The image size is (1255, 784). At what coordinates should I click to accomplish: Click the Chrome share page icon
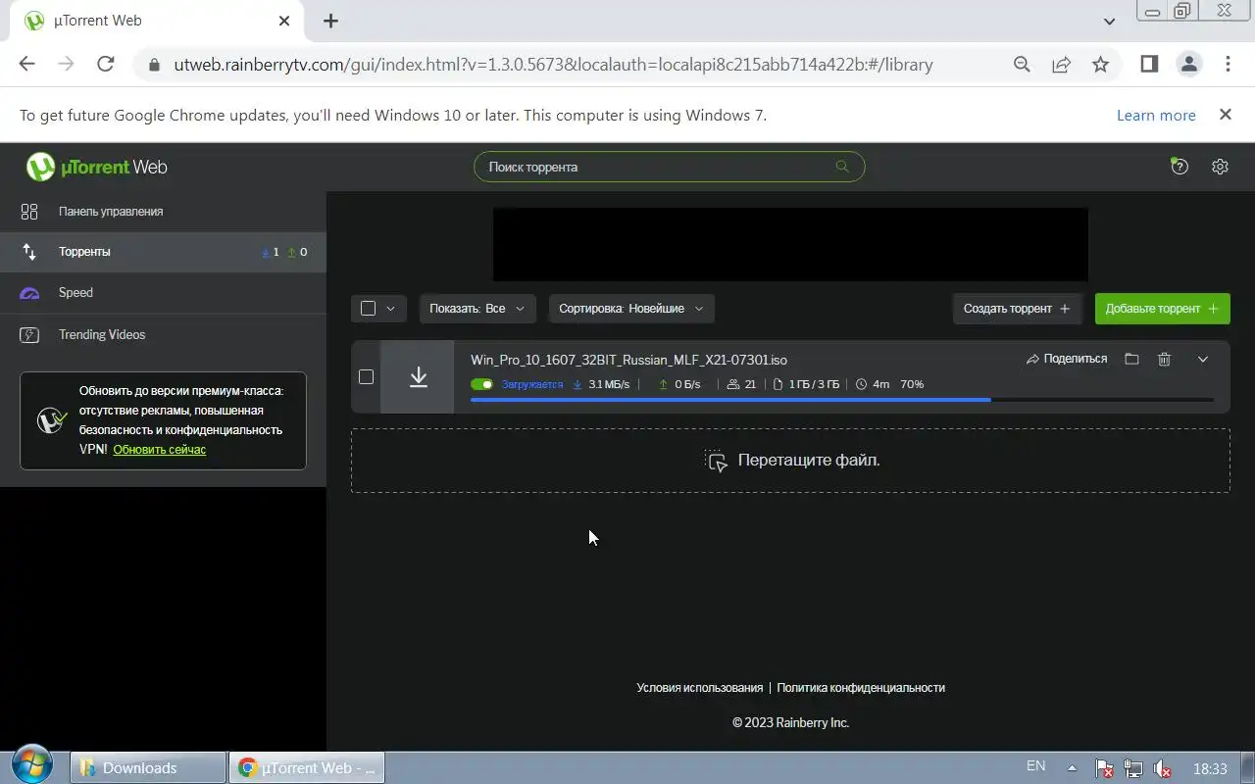point(1061,65)
